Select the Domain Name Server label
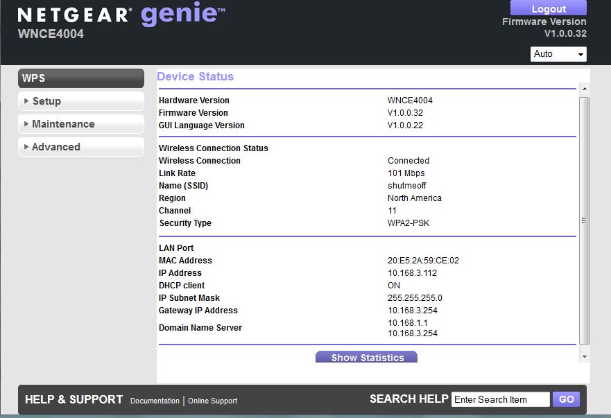Screen dimensions: 611x418 coord(200,328)
